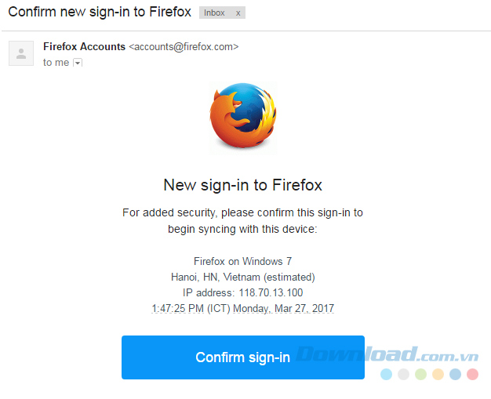The height and width of the screenshot is (399, 491).
Task: Click the gray watermark dot
Action: point(403,375)
